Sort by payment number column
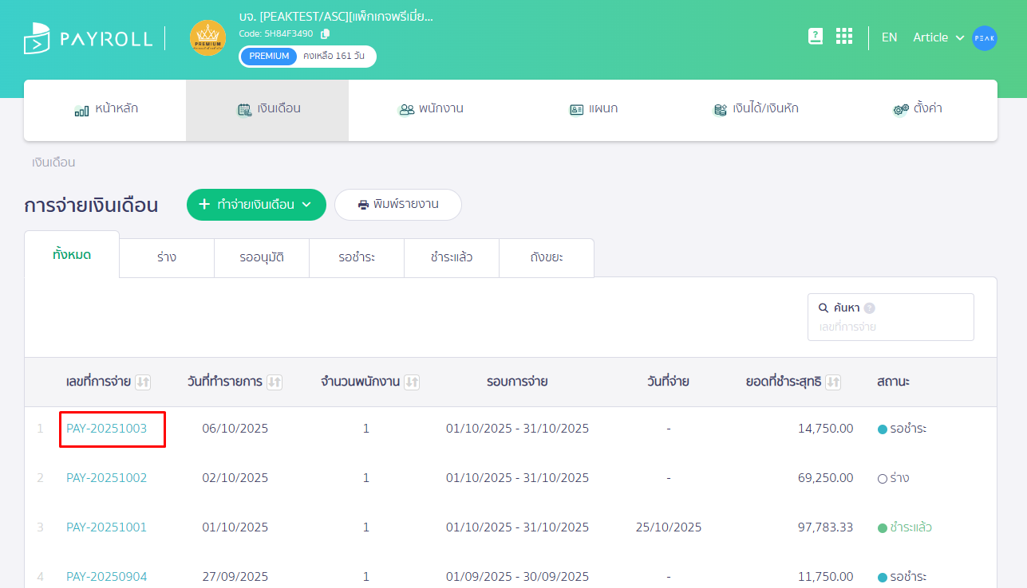The image size is (1027, 588). (143, 382)
